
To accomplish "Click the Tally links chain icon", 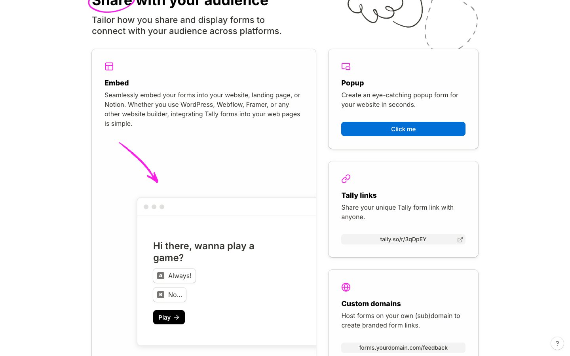I will coord(346,179).
